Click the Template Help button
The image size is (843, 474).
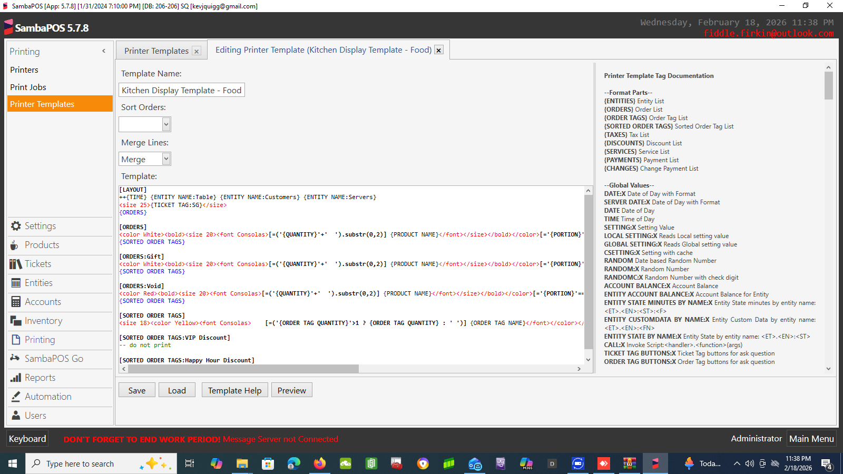tap(234, 390)
